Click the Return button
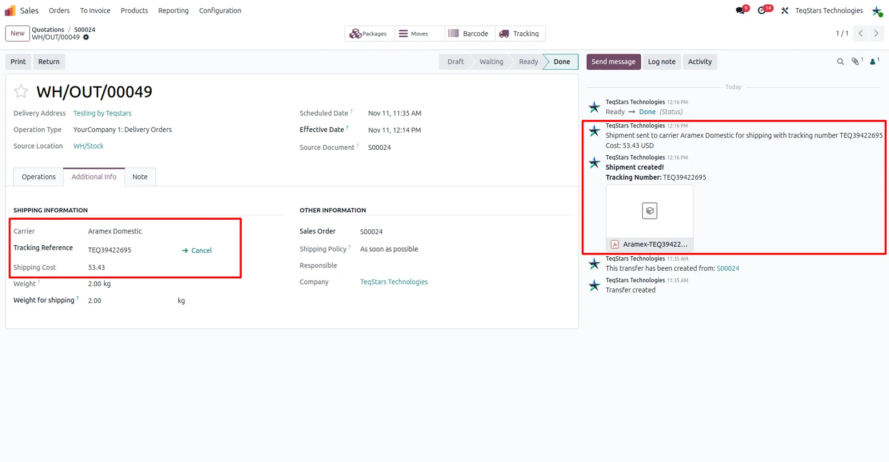The image size is (889, 462). (x=49, y=62)
